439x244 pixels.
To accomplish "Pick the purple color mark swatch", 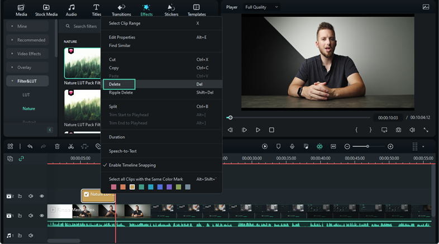I will point(169,187).
